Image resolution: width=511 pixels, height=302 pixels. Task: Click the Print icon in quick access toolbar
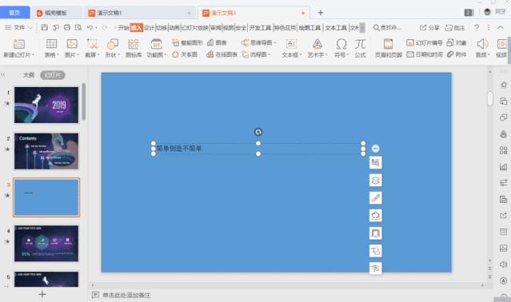(x=67, y=28)
